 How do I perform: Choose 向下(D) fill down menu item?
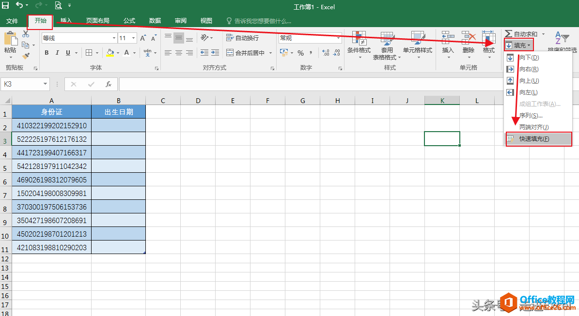[x=539, y=58]
